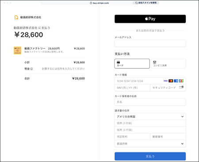Click the Mastercard logo icon

pos(171,81)
